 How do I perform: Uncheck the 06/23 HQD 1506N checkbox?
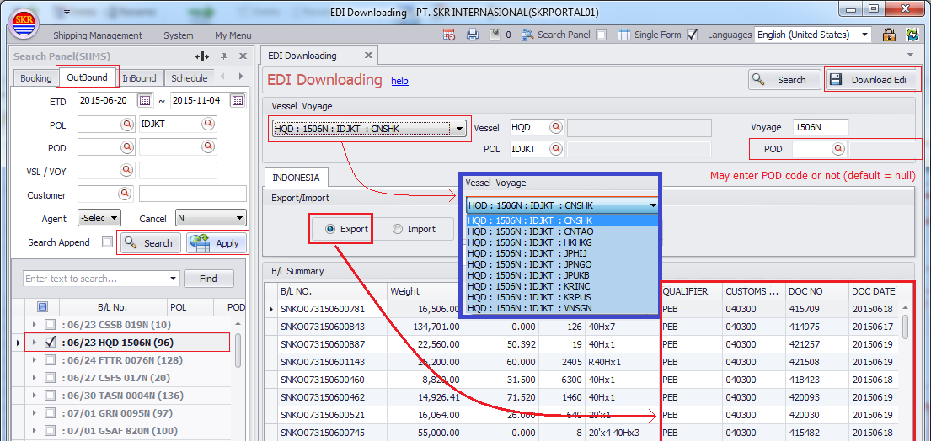click(51, 342)
